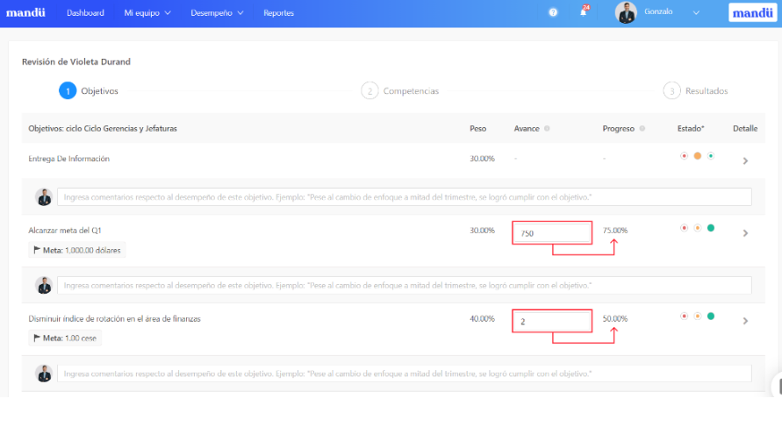This screenshot has width=782, height=427.
Task: Open detail chevron for Disminuir índice de rotación
Action: coord(746,322)
